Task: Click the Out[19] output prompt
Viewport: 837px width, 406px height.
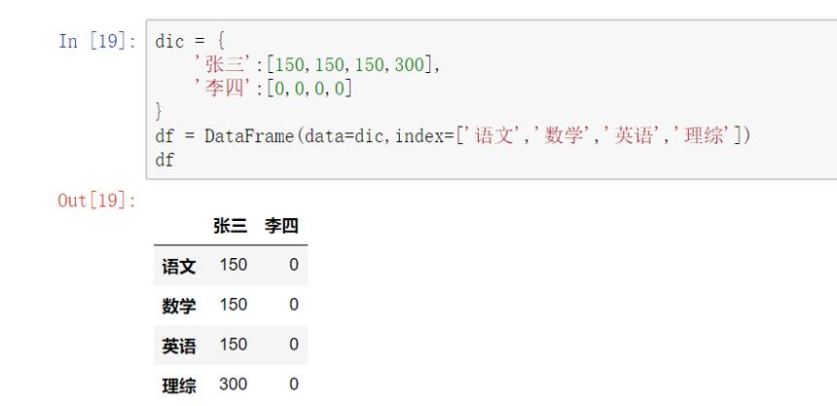Action: [x=97, y=201]
